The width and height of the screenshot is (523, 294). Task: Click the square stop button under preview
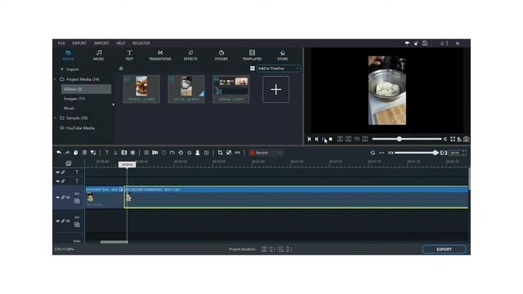(x=330, y=139)
